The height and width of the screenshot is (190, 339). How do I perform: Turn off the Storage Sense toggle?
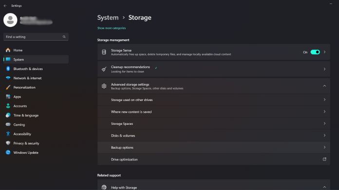pyautogui.click(x=315, y=52)
